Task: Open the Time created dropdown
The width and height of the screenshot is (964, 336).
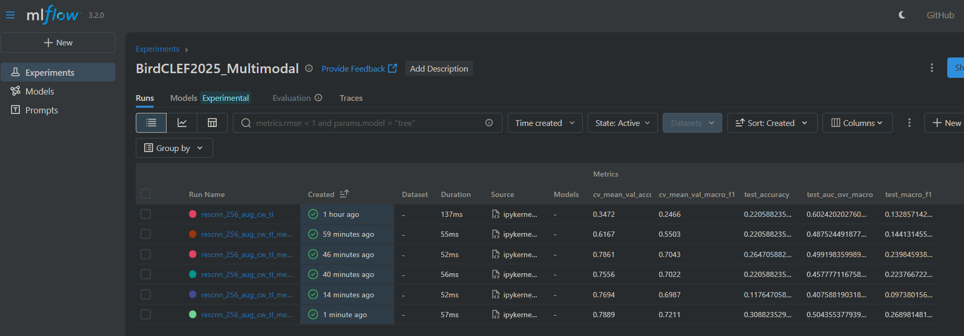Action: pos(545,123)
